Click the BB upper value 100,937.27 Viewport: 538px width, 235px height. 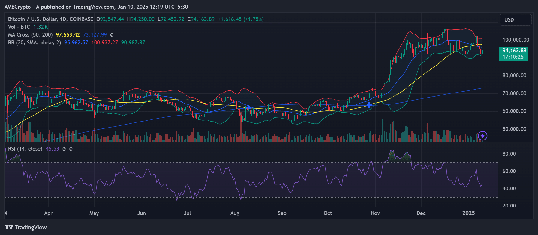105,43
